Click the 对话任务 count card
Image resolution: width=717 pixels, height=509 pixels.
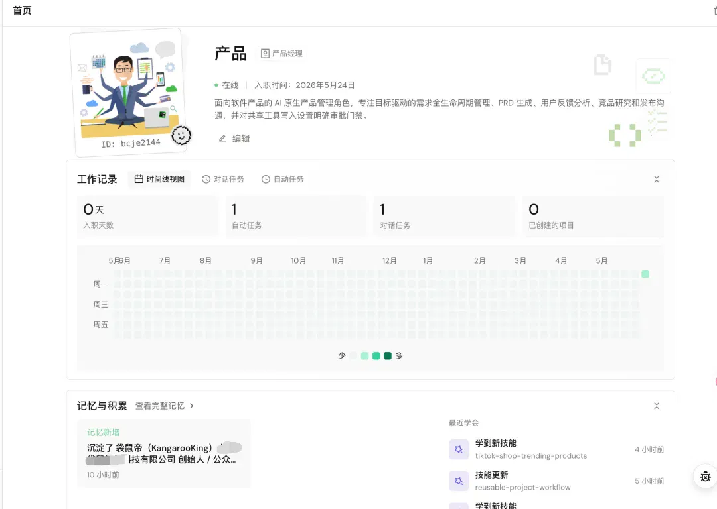[x=444, y=216]
